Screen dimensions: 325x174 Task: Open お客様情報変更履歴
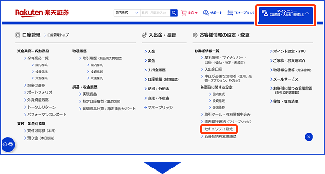pos(219,136)
